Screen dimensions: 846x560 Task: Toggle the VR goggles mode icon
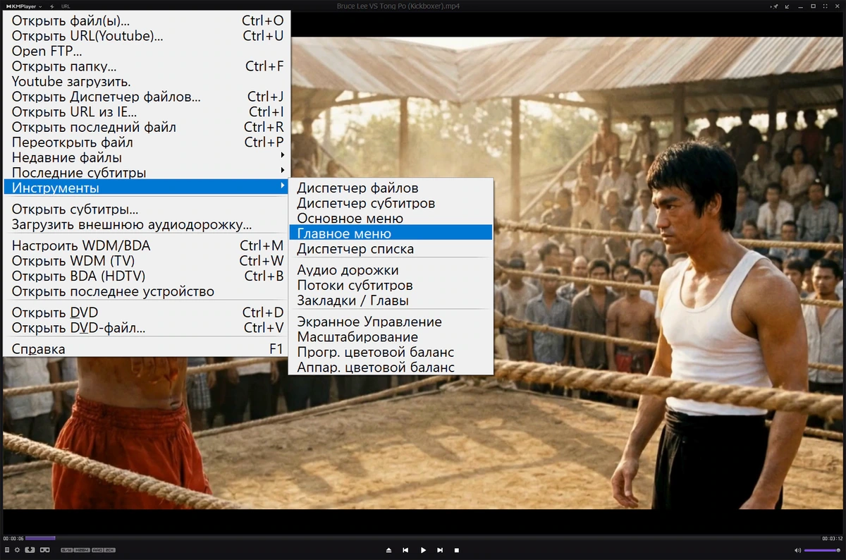click(45, 549)
